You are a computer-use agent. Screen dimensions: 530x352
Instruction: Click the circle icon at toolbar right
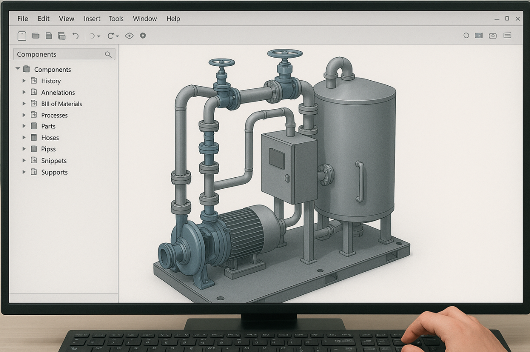click(x=466, y=35)
